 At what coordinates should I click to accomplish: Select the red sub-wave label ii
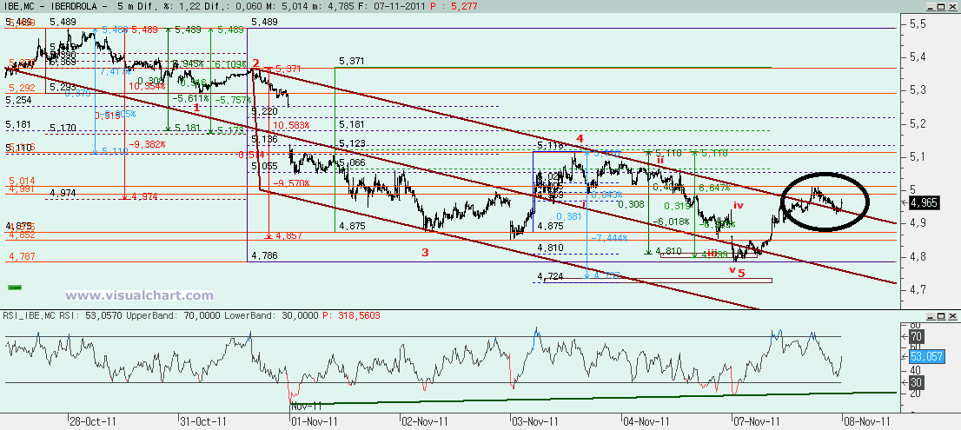point(660,160)
